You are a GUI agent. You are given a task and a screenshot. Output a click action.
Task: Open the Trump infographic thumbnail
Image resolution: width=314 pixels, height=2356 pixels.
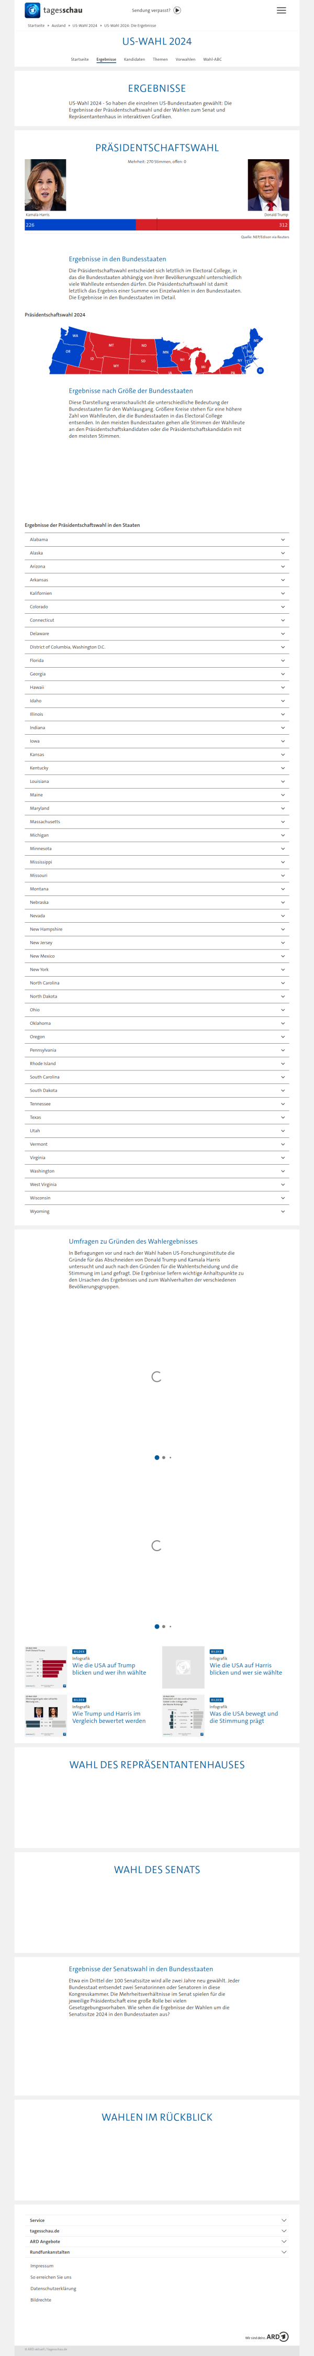[x=46, y=1667]
